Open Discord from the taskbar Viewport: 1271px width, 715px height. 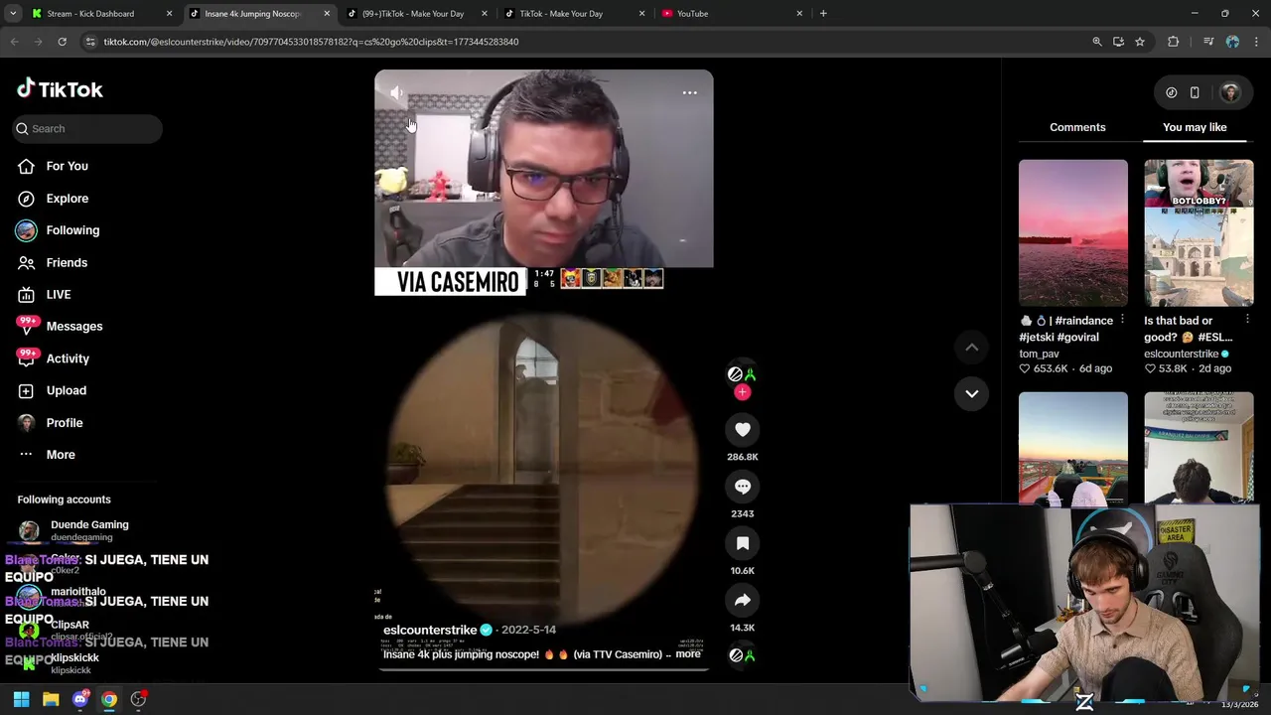(80, 700)
